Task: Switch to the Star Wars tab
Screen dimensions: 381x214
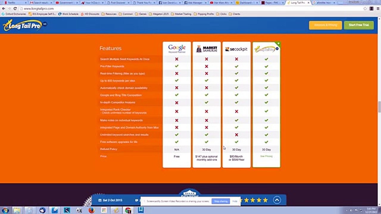Action: [x=221, y=3]
